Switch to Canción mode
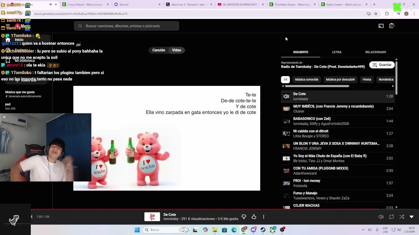419x235 pixels. 159,50
